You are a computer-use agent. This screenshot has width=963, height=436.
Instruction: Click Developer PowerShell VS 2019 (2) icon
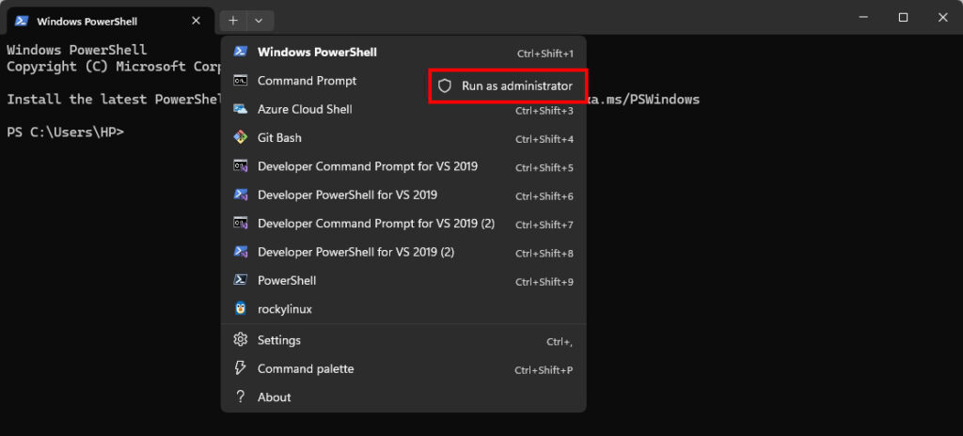[x=240, y=252]
